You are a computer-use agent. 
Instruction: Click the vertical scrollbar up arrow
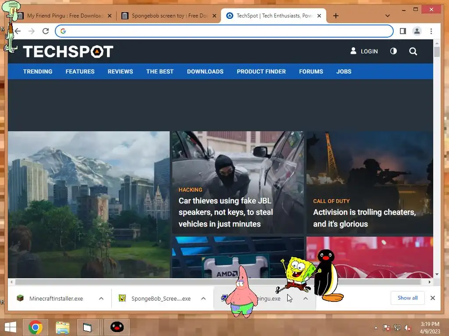tap(437, 43)
